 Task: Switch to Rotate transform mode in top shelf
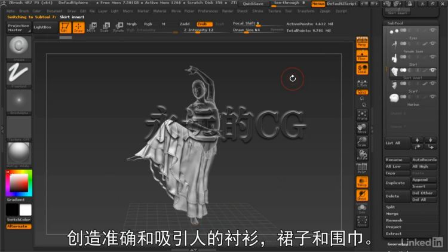click(x=118, y=27)
